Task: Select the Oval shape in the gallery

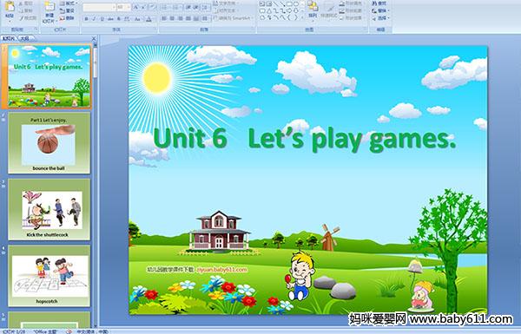Action: (296, 3)
